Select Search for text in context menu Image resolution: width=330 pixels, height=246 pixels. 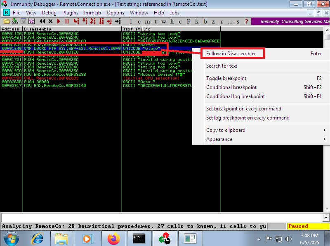[x=261, y=66]
